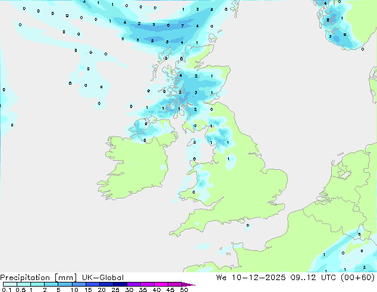Click the '7' precipitation value north of Scotland

[x=183, y=26]
